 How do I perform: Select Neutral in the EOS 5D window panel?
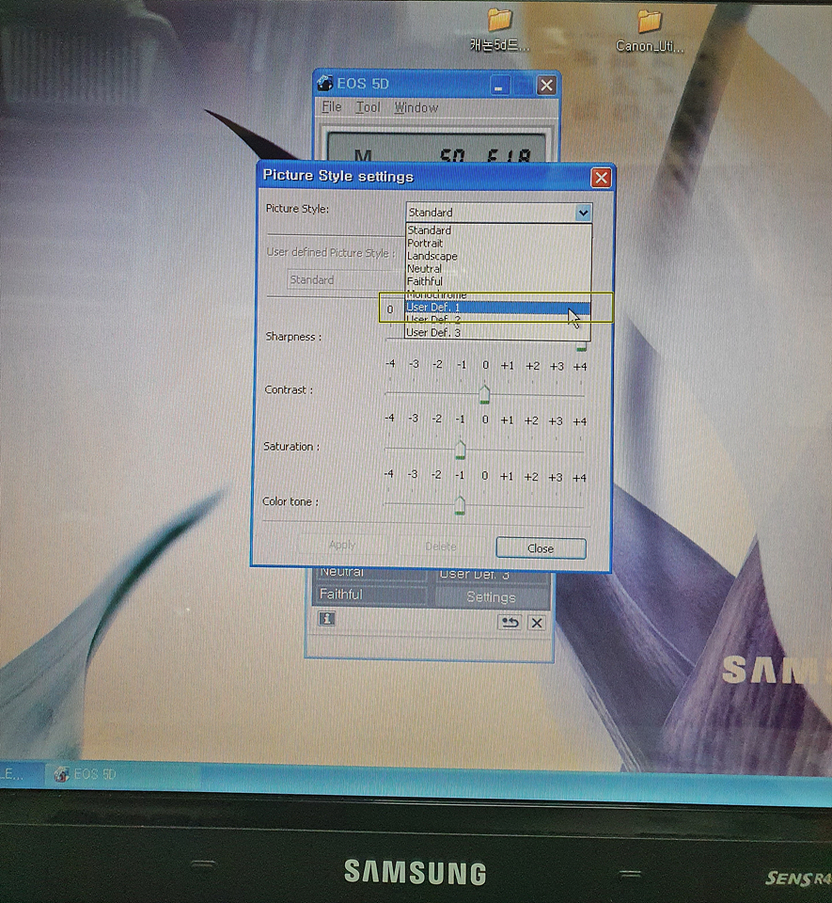coord(371,573)
